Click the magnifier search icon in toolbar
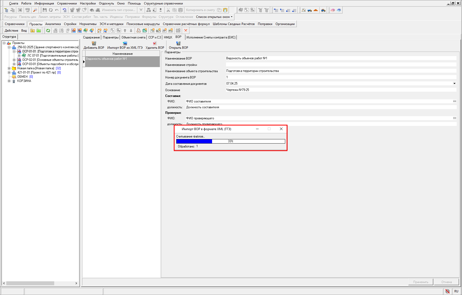462x295 pixels. pyautogui.click(x=35, y=10)
